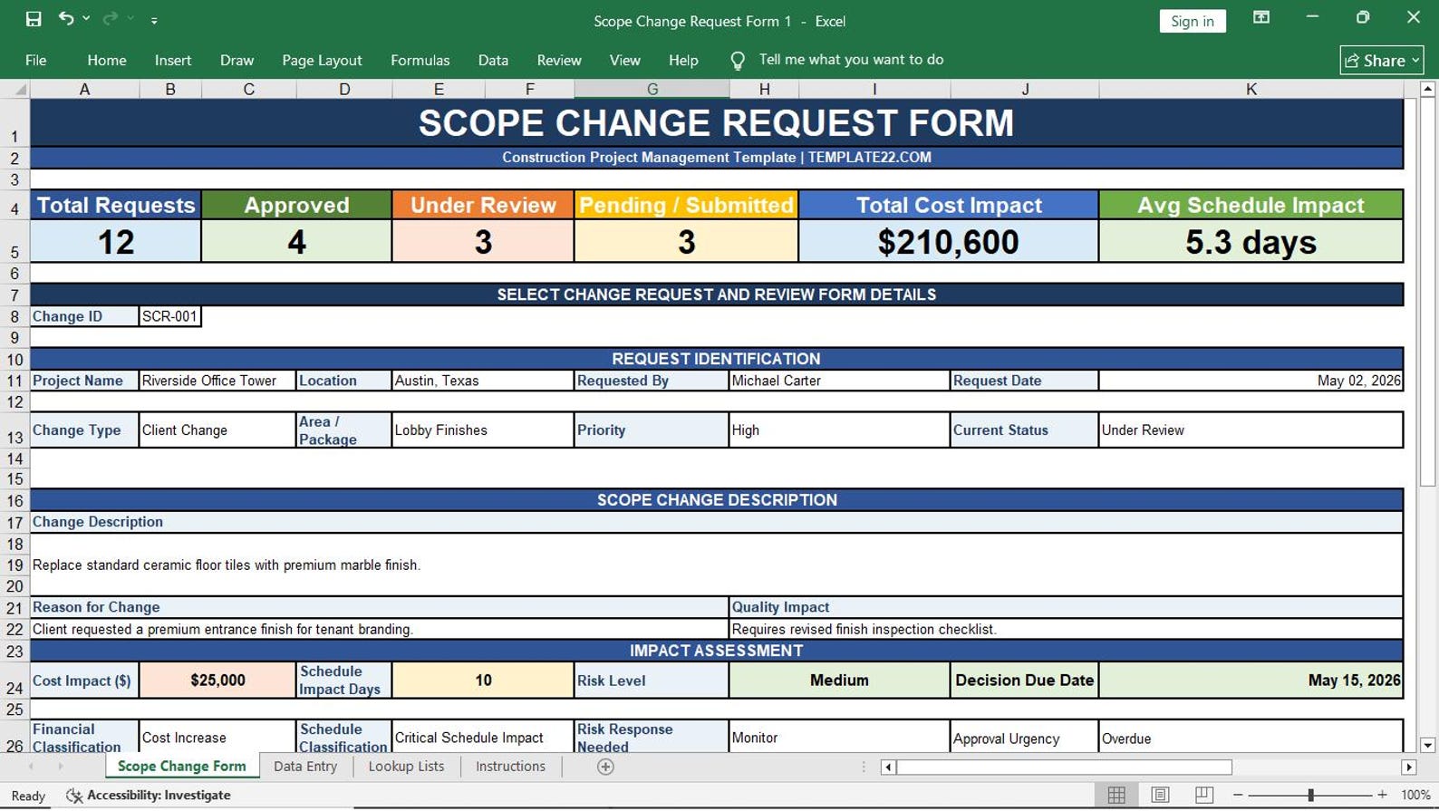
Task: Click the Michael Carter cell
Action: (x=839, y=381)
